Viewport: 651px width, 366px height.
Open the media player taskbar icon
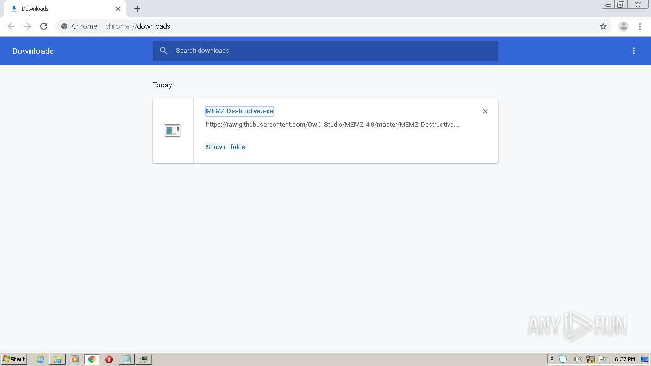coord(75,359)
